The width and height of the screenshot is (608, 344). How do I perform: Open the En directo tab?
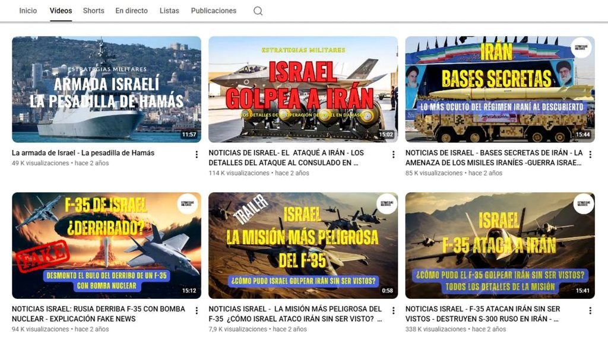(131, 11)
